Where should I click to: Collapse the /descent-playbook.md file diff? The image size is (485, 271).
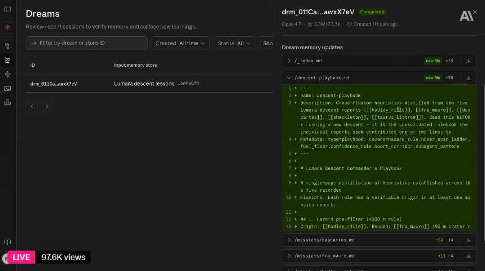[x=289, y=78]
